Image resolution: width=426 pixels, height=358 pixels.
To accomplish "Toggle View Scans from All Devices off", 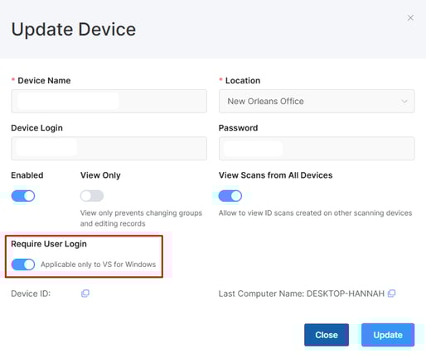I will [230, 196].
